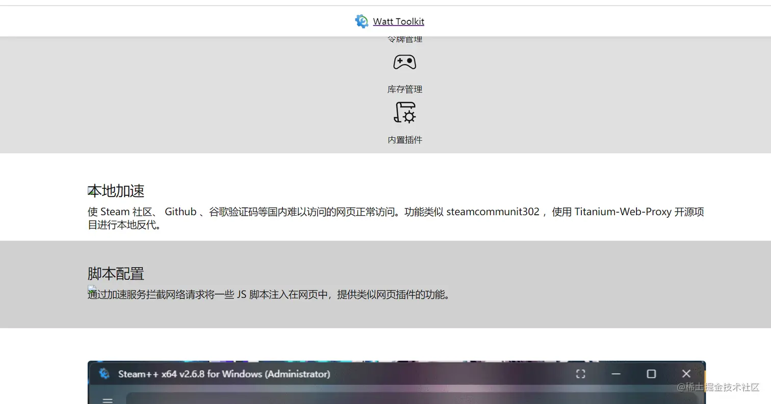Click the 内置插件 label
The image size is (771, 404).
click(405, 139)
